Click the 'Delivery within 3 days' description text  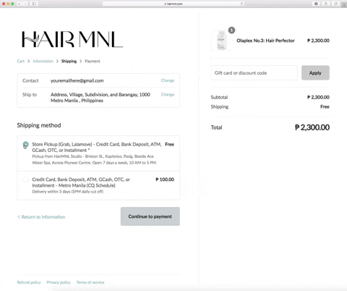68,192
